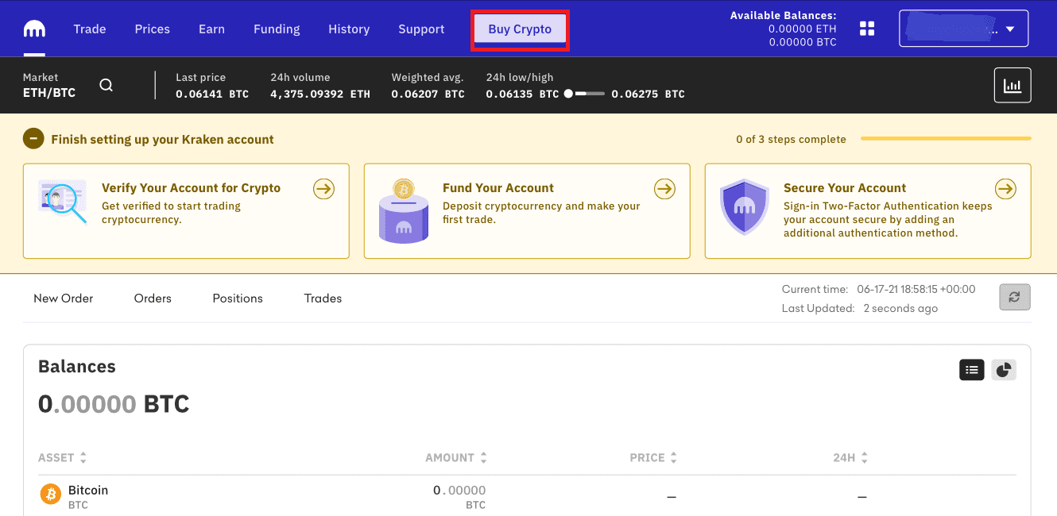The height and width of the screenshot is (516, 1057).
Task: Click the Secure Your Account heading
Action: point(845,188)
